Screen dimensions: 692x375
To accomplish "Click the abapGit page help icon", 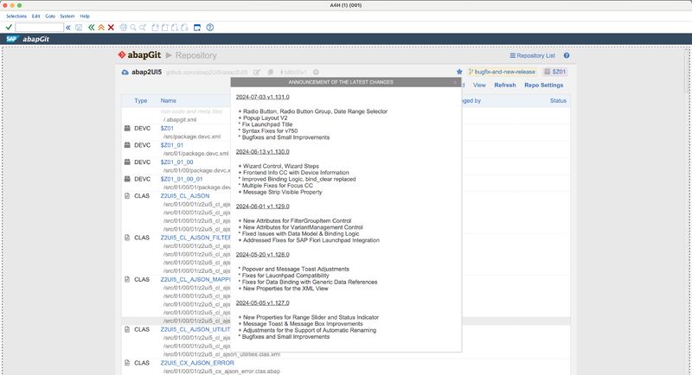I will (567, 55).
